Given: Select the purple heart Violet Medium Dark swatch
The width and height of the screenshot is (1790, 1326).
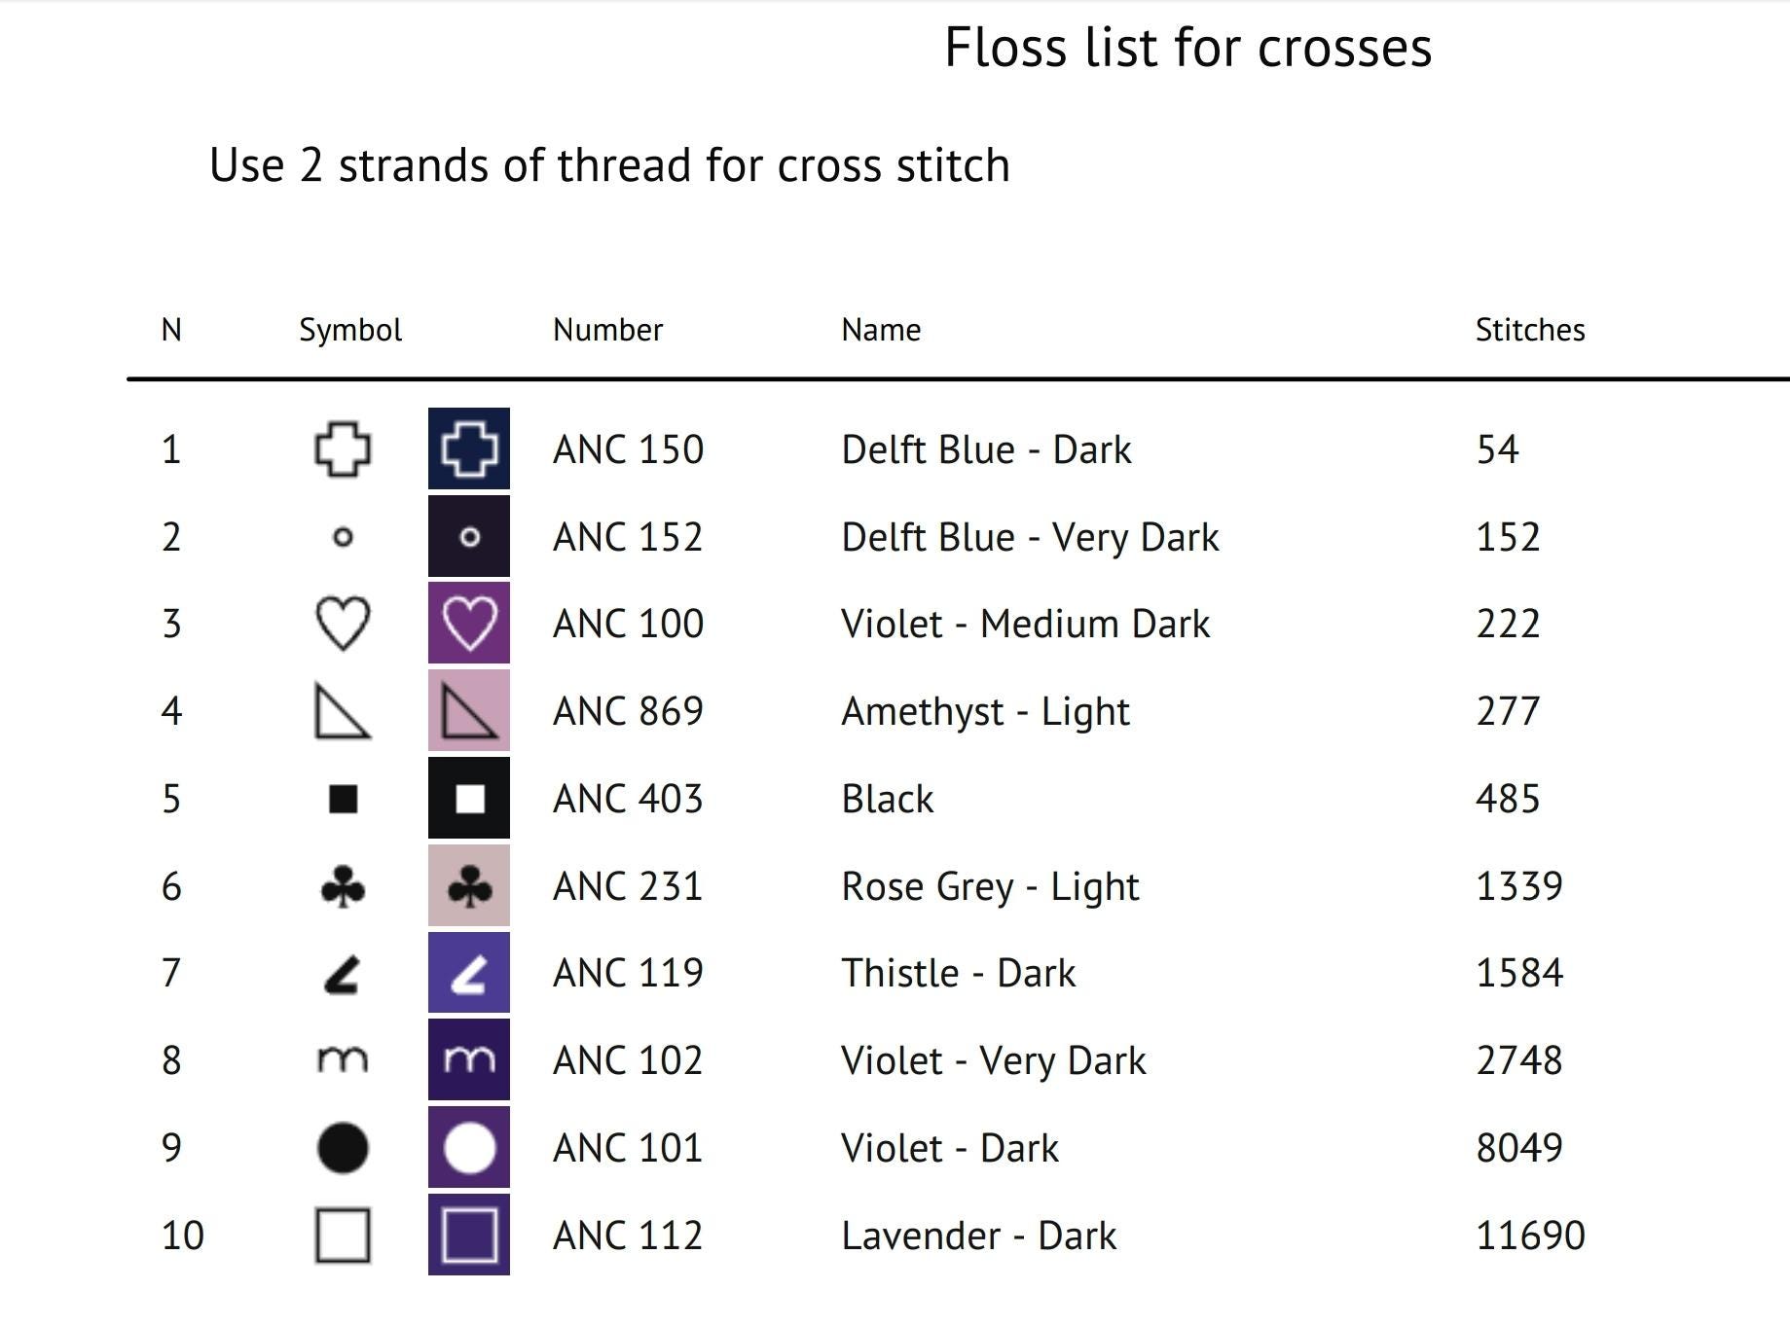Looking at the screenshot, I should [469, 623].
